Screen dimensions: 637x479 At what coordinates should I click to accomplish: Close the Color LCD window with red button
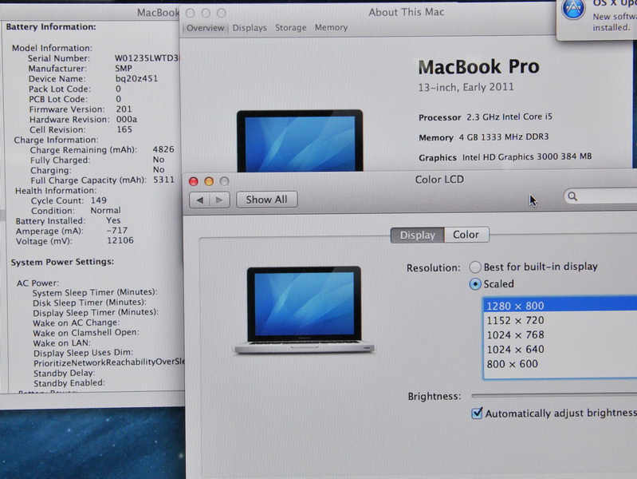[194, 181]
